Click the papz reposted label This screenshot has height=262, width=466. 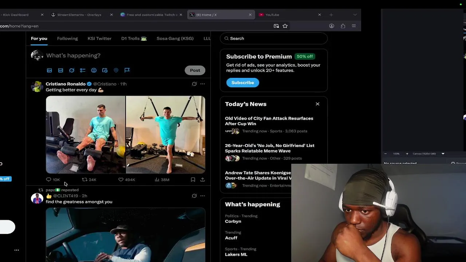coord(62,190)
